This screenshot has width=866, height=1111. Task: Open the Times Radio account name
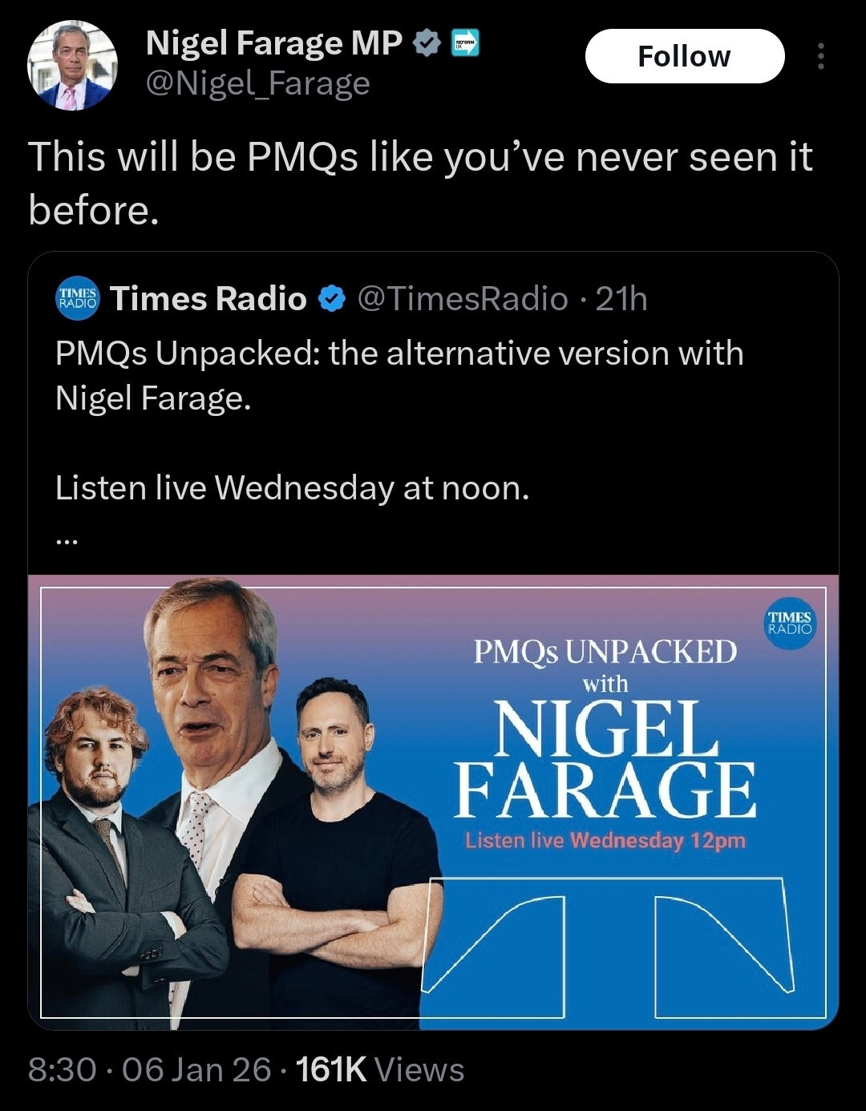208,299
